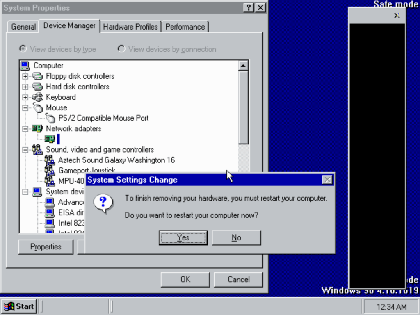This screenshot has height=315, width=420.
Task: Expand the Floppy disk controllers node
Action: (x=25, y=76)
